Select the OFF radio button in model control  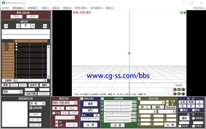click(56, 125)
